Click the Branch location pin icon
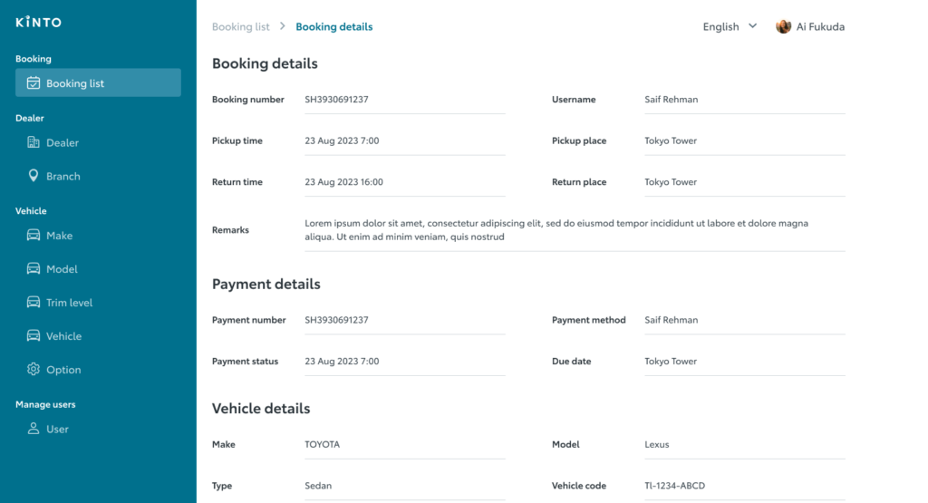Image resolution: width=928 pixels, height=503 pixels. pyautogui.click(x=34, y=176)
